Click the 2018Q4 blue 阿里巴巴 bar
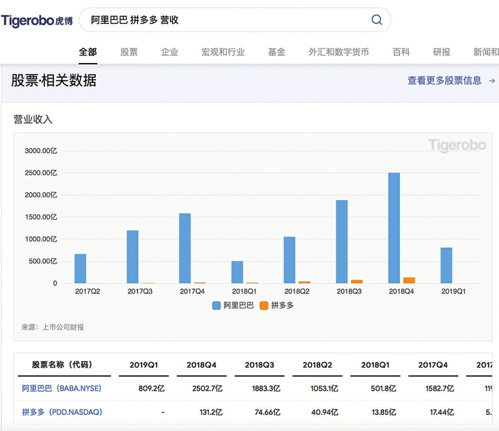499x431 pixels. (394, 228)
